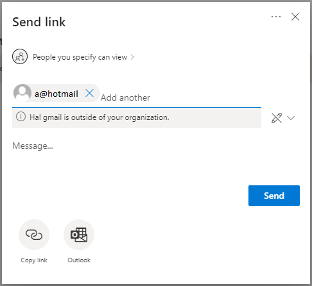Expand the edit permission dropdown chevron
Viewport: 312px width, 286px height.
click(291, 118)
